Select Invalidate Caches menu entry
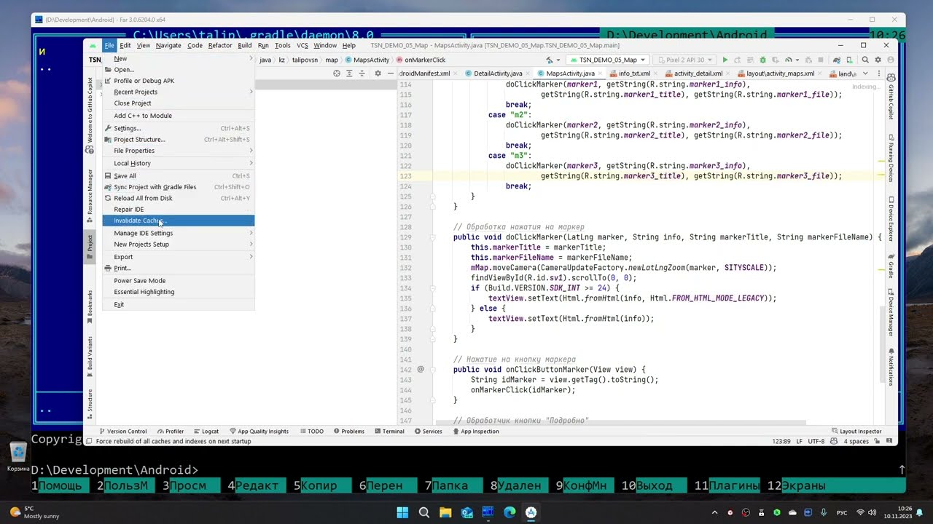 click(179, 221)
